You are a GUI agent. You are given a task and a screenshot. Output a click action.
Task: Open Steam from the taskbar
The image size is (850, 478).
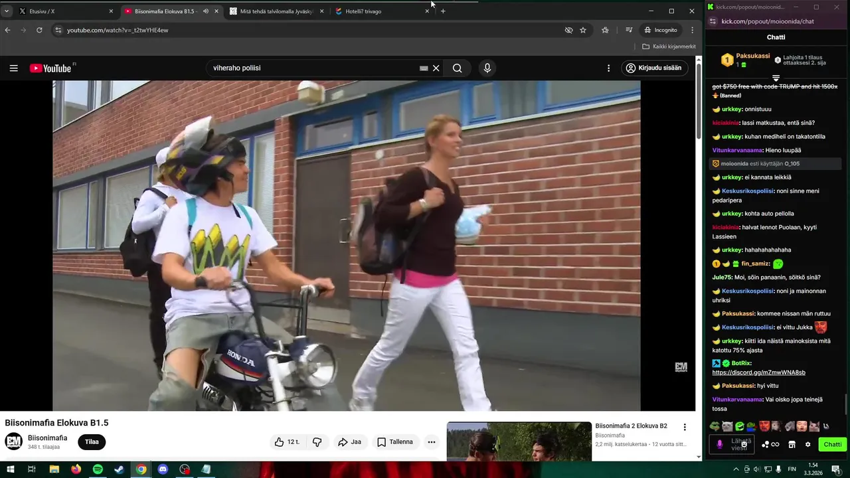click(x=119, y=469)
